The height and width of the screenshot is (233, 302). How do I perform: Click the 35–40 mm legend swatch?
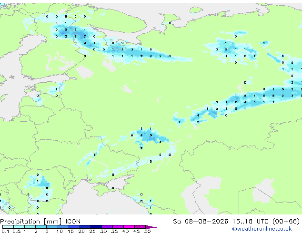click(x=118, y=227)
